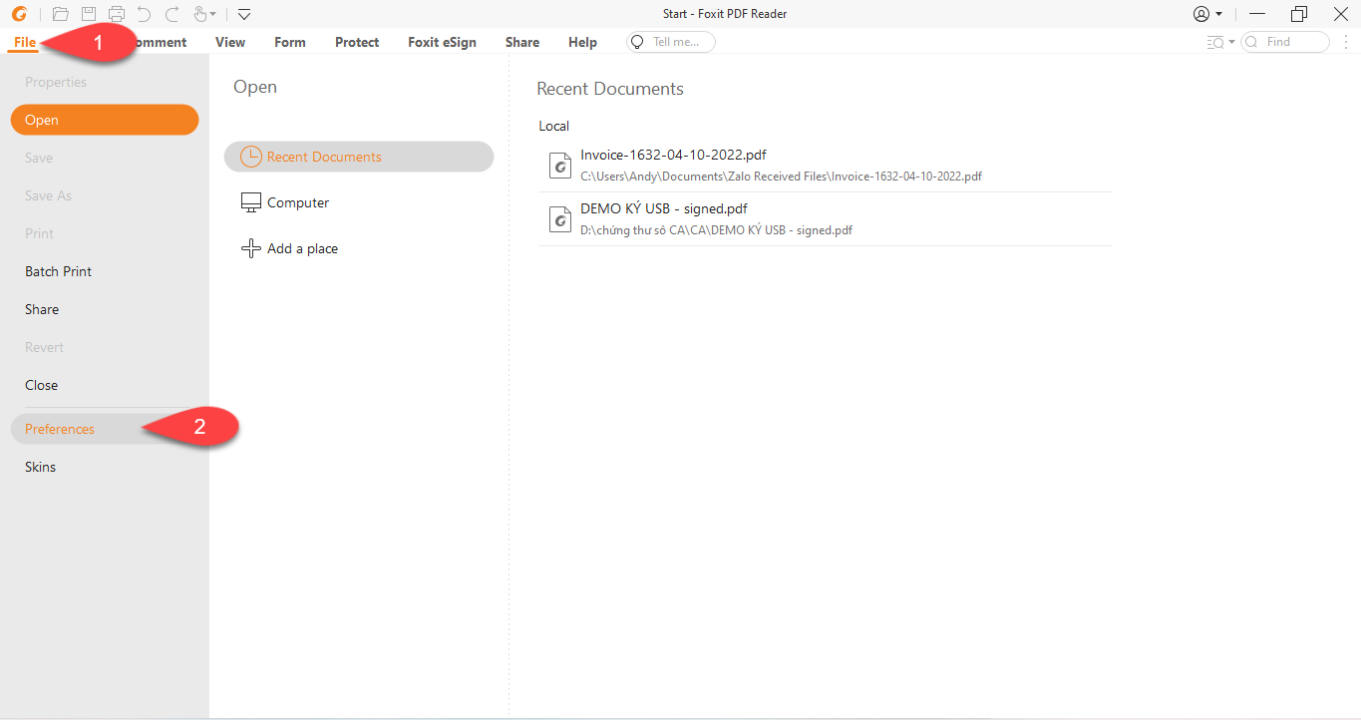Switch to the View tab
Image resolution: width=1361 pixels, height=720 pixels.
(x=230, y=42)
